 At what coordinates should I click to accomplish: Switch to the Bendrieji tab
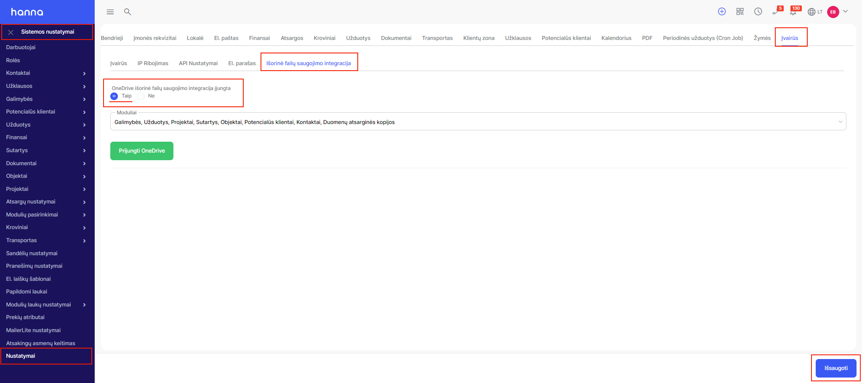pos(112,38)
